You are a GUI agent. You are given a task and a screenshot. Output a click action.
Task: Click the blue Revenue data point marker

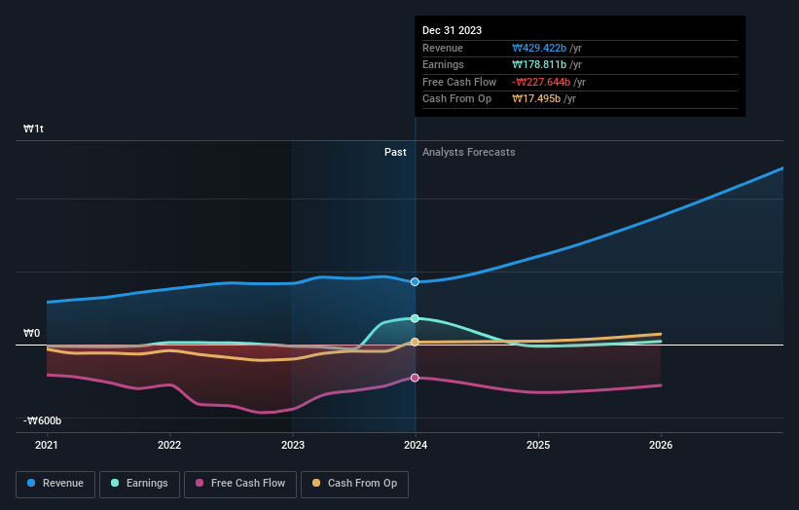coord(415,281)
